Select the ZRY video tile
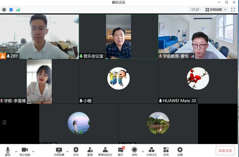 tap(39, 37)
